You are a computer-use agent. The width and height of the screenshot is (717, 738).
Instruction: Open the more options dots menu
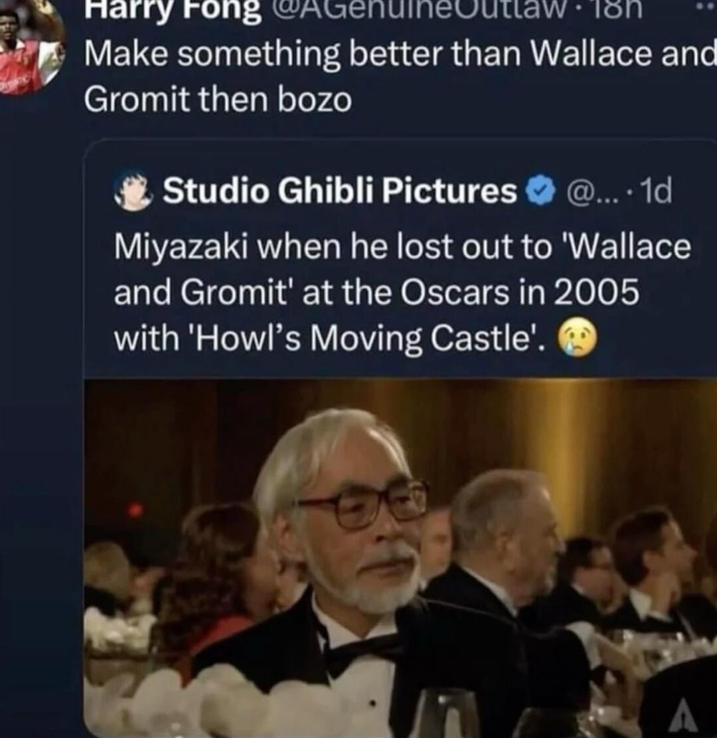(708, 9)
